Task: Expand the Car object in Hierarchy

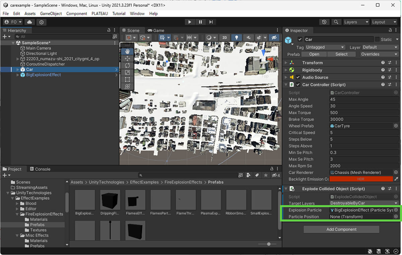Action: (18, 69)
